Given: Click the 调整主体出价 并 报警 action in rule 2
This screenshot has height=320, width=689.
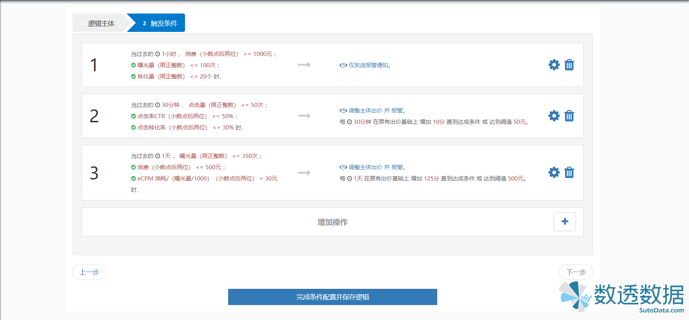Looking at the screenshot, I should click(x=377, y=111).
